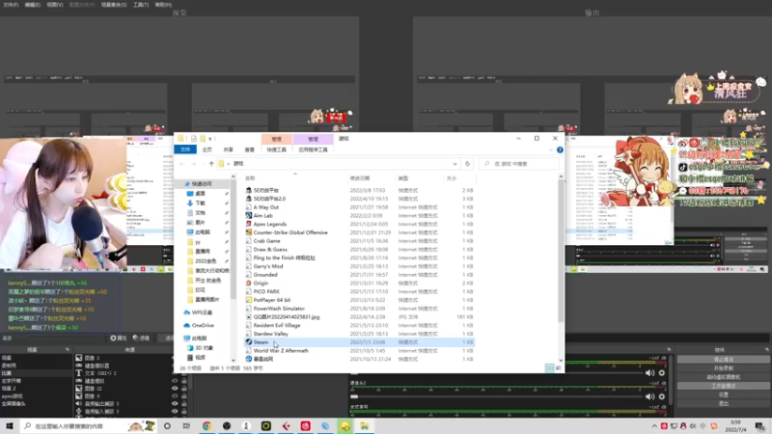Toggle visibility of 音频输出捕获 3 source
Image resolution: width=772 pixels, height=434 pixels.
(x=175, y=403)
